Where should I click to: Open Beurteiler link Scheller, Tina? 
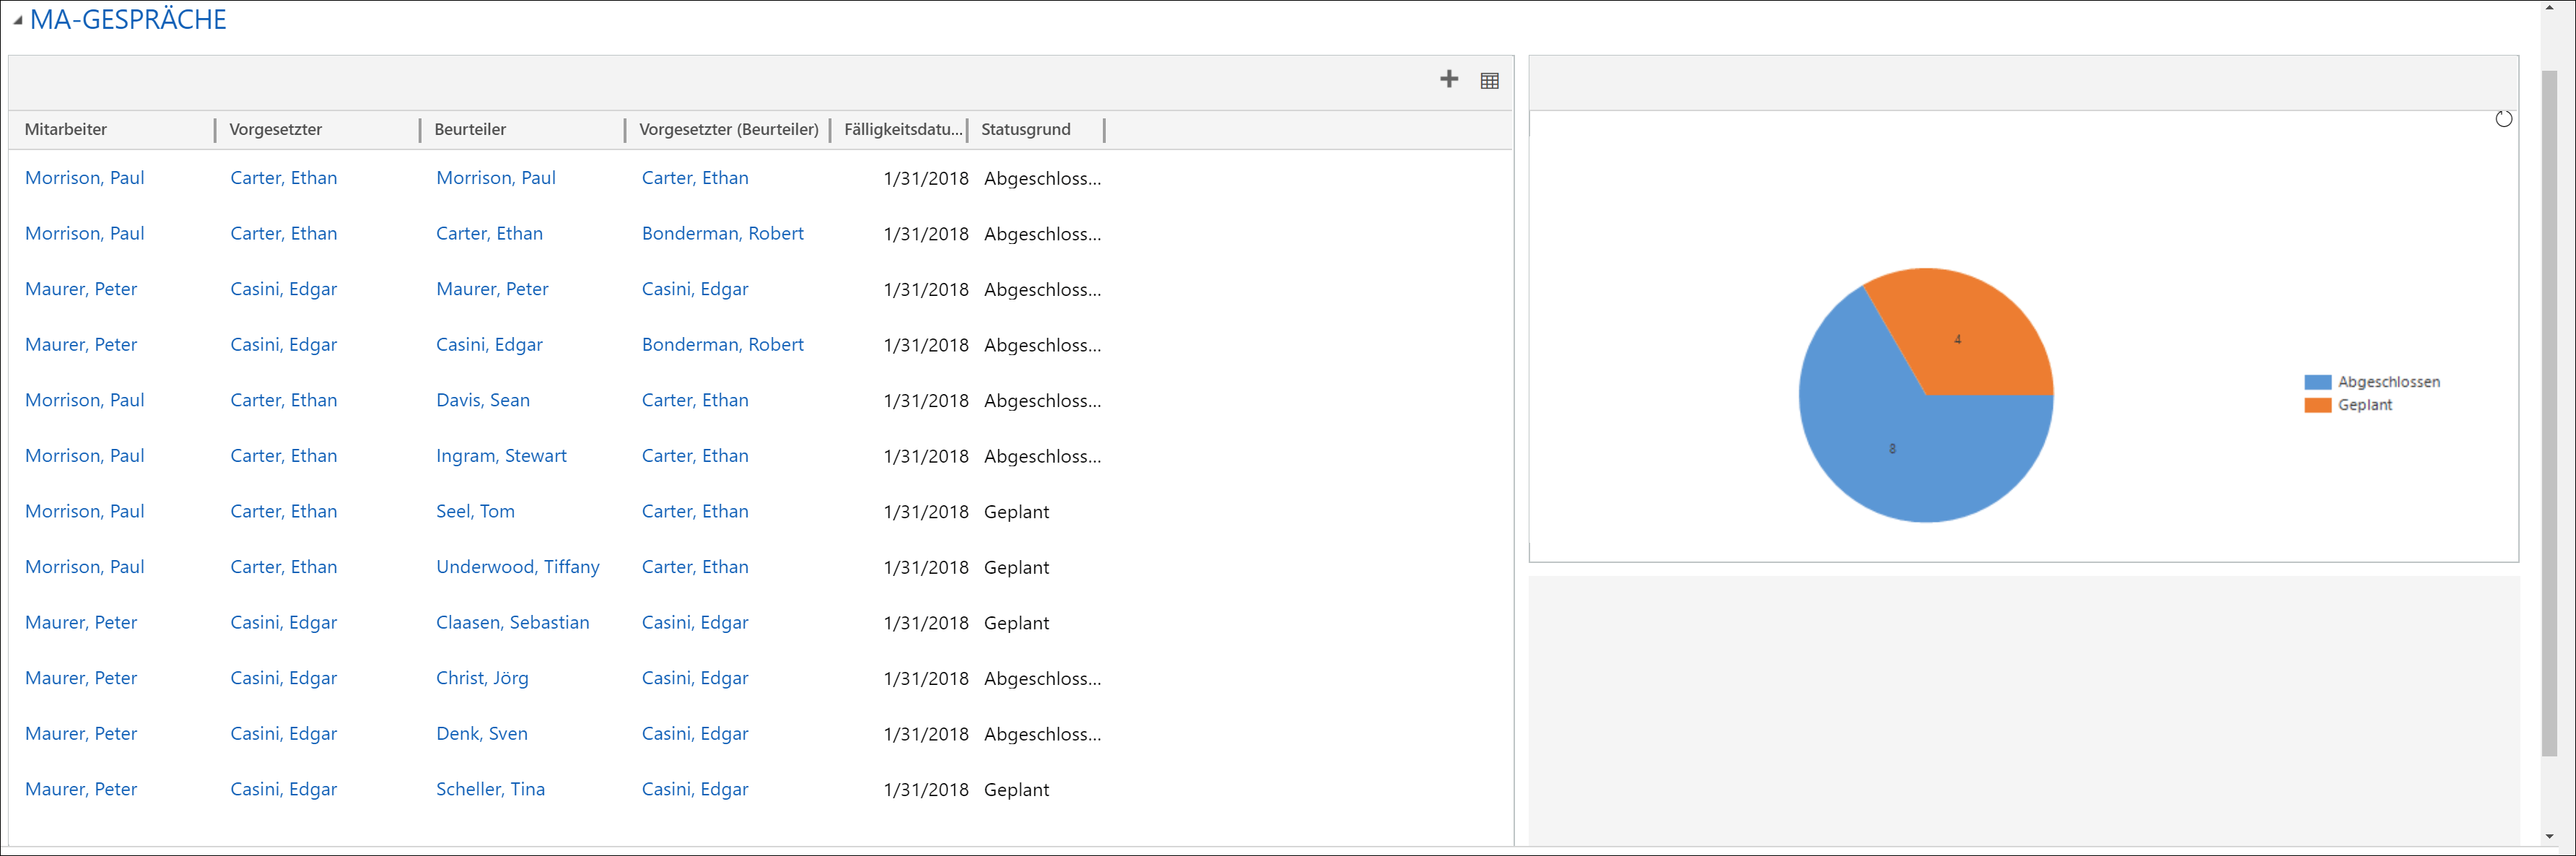490,789
